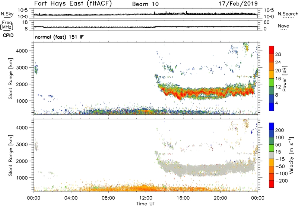Click the '16' power colorbar tick
298x206 pixels.
[x=278, y=79]
